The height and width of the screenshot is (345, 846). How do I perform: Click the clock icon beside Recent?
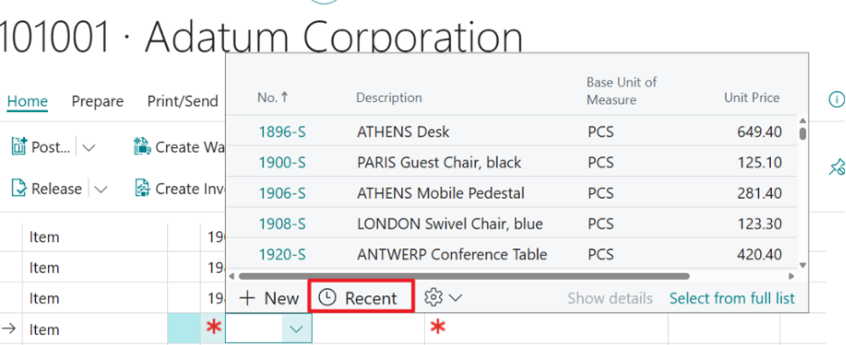click(x=327, y=297)
